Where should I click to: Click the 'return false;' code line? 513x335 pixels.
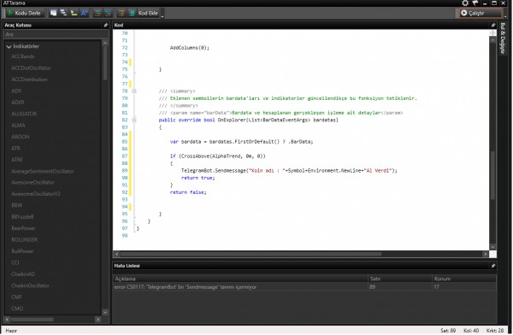[188, 192]
